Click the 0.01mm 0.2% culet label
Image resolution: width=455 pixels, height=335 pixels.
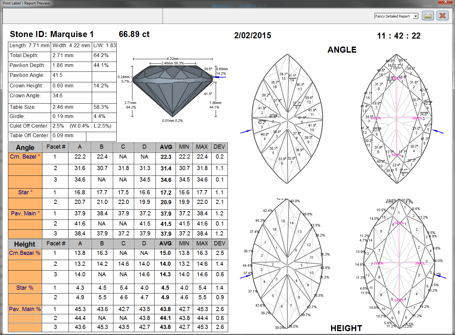[172, 121]
